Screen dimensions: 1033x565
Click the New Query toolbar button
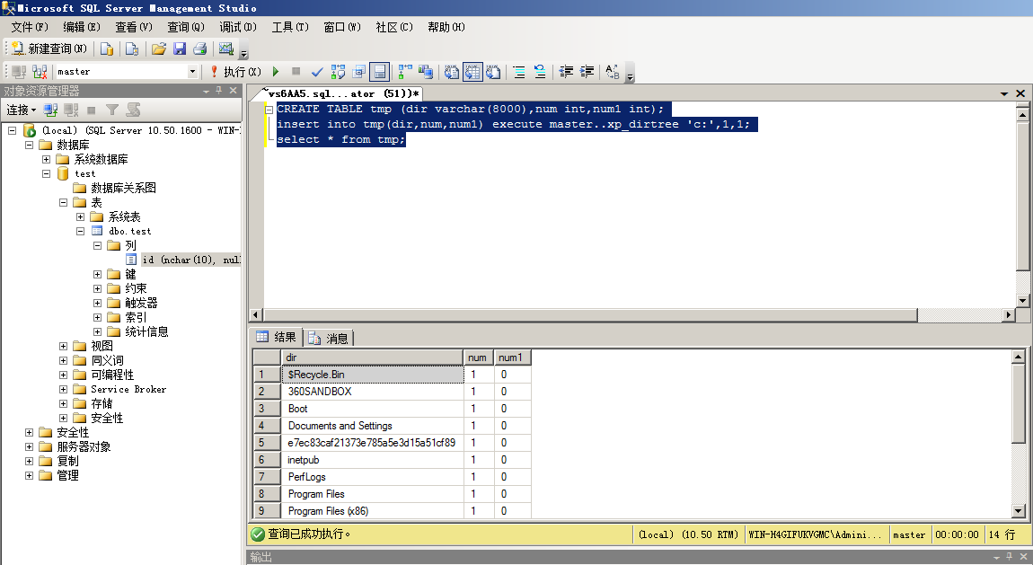[49, 49]
